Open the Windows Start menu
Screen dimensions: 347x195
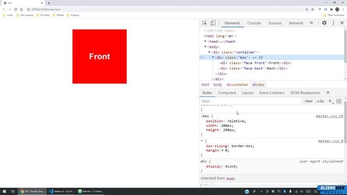point(4,191)
